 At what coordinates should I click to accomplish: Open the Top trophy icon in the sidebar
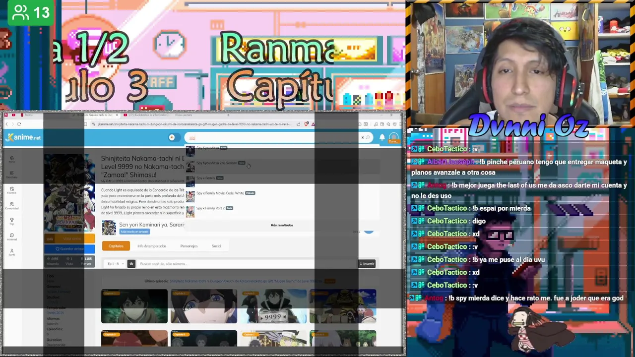tap(12, 221)
